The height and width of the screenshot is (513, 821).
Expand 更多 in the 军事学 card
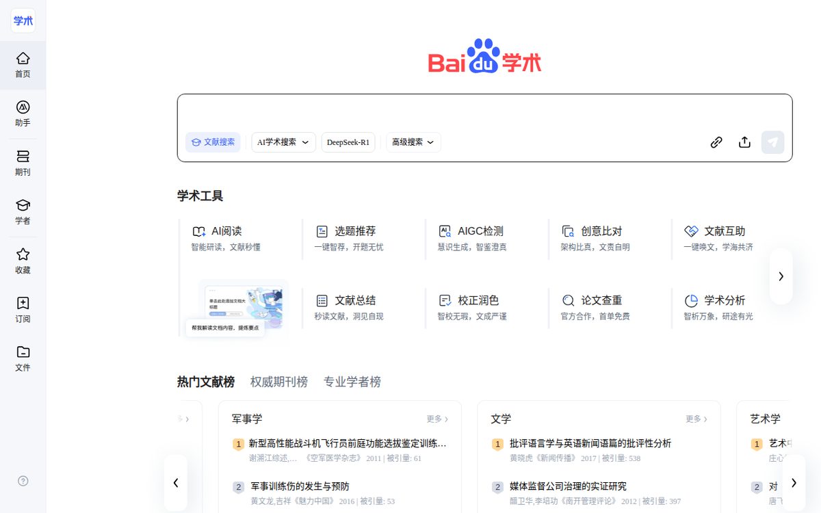pos(437,419)
